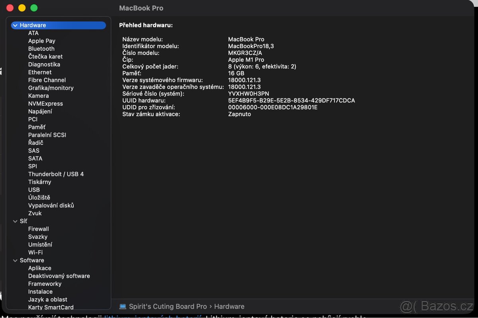Screen dimensions: 478x318
Task: Open Fibre Channel entry
Action: 47,80
